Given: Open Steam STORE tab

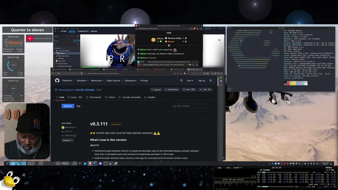Looking at the screenshot, I should point(63,31).
